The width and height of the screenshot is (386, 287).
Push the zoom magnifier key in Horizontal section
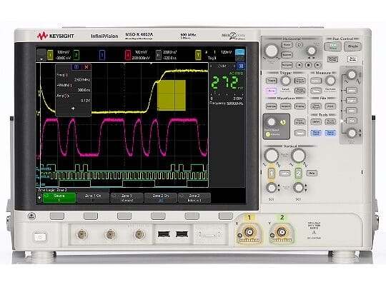[x=299, y=45]
